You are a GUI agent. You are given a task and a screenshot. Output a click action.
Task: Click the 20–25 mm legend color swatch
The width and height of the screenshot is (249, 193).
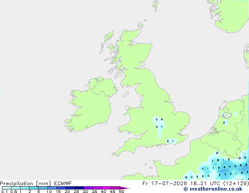[x=70, y=188]
